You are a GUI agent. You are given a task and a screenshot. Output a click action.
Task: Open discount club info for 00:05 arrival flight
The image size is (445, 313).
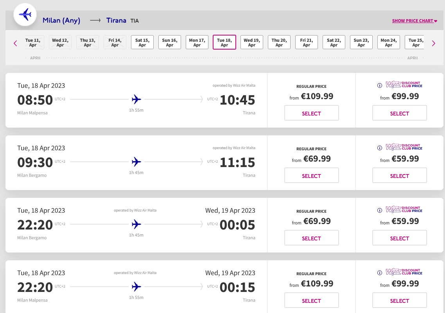pos(379,210)
